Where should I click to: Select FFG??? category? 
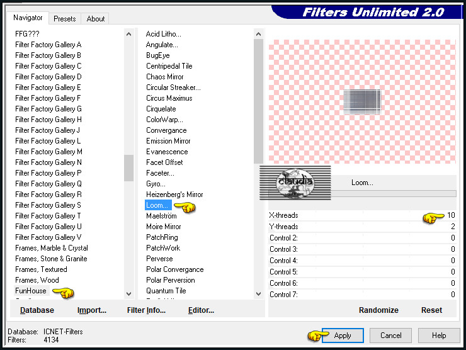click(27, 34)
